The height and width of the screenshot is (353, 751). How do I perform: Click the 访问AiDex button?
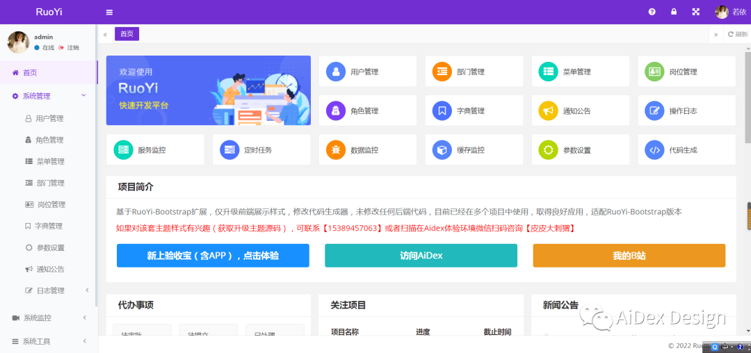421,256
